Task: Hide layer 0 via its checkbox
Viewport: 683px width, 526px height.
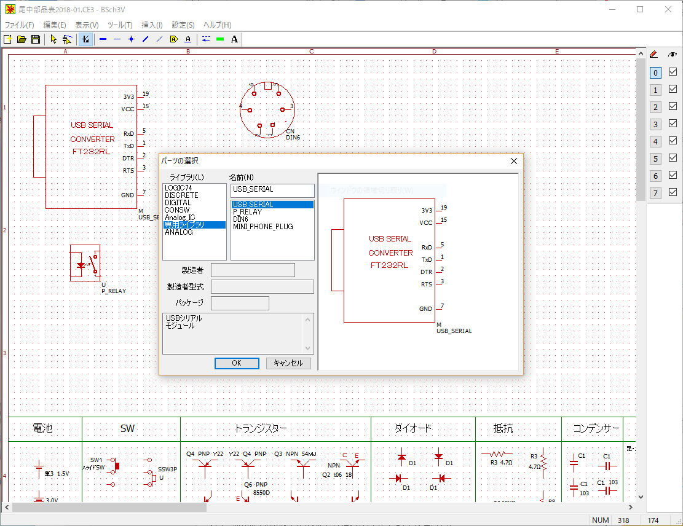Action: pyautogui.click(x=672, y=72)
